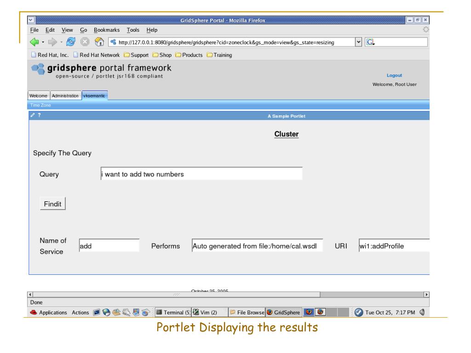This screenshot has height=353, width=471.
Task: Select the vksemantic tab
Action: click(x=94, y=96)
